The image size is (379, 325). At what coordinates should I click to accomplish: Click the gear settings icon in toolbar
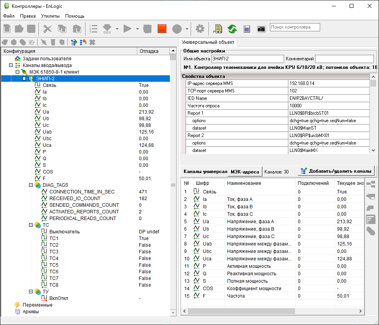pyautogui.click(x=200, y=29)
